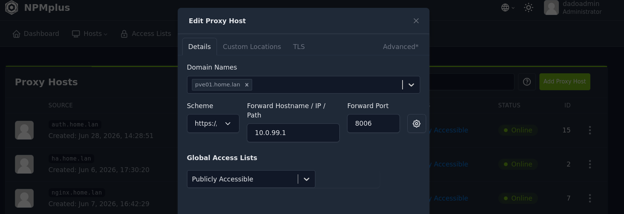Click the dadoadmin avatar image
This screenshot has width=624, height=214.
pos(551,7)
